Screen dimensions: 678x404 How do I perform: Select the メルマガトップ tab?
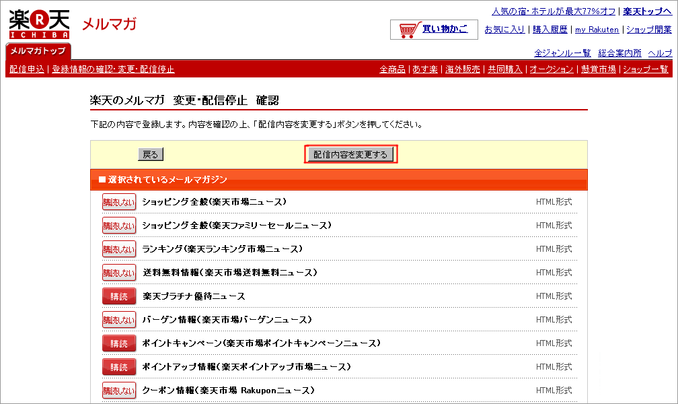click(38, 51)
